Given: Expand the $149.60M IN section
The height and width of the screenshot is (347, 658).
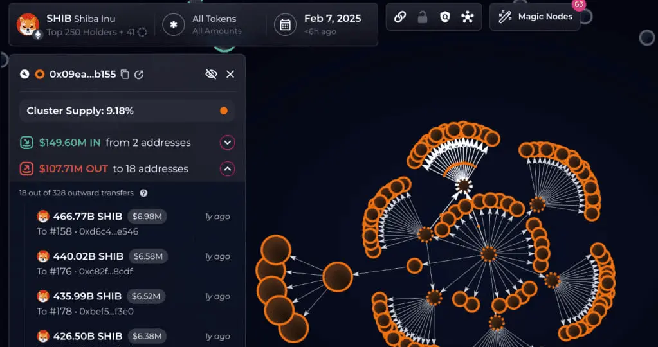Looking at the screenshot, I should pos(228,143).
